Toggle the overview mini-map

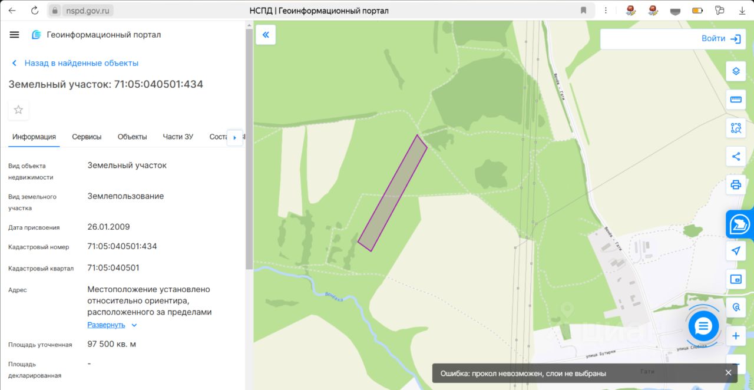(x=736, y=279)
